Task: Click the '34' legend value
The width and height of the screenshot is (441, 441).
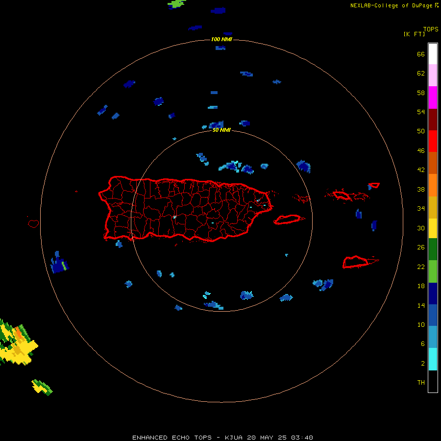Action: [x=421, y=209]
